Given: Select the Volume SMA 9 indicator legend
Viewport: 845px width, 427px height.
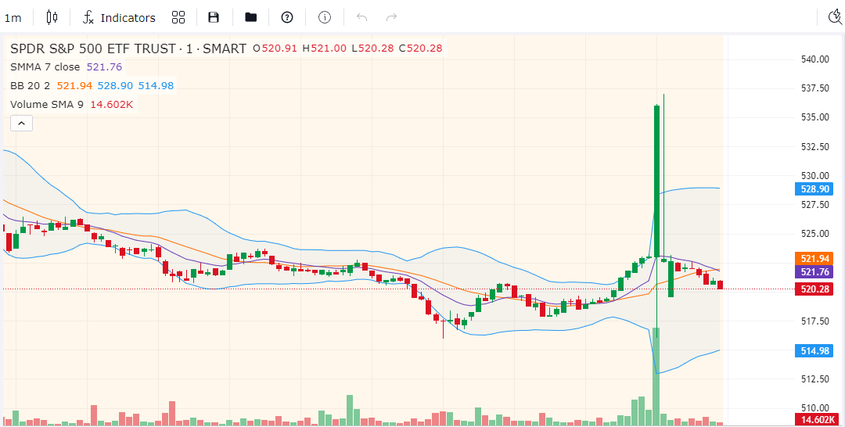Looking at the screenshot, I should point(47,105).
